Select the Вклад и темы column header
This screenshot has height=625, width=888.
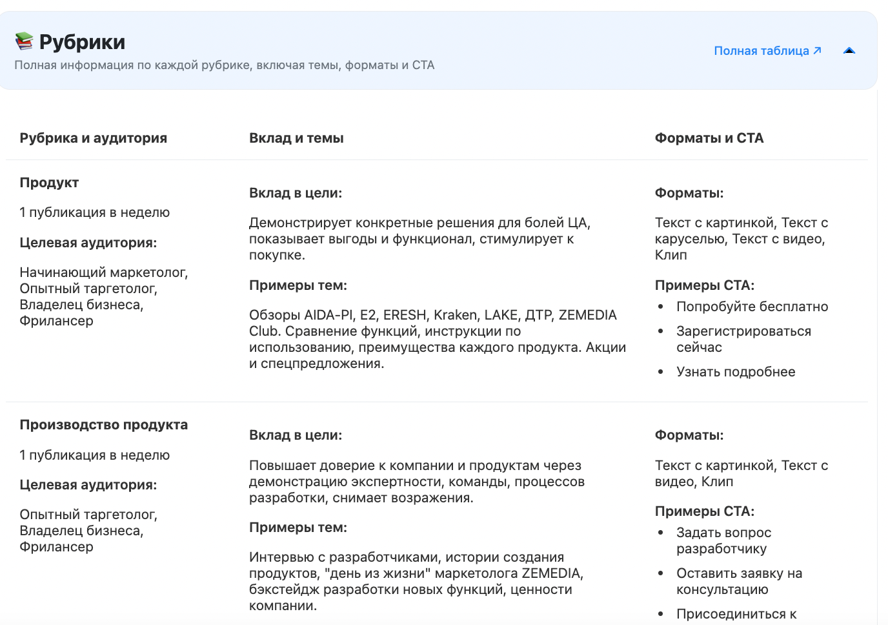(x=296, y=138)
